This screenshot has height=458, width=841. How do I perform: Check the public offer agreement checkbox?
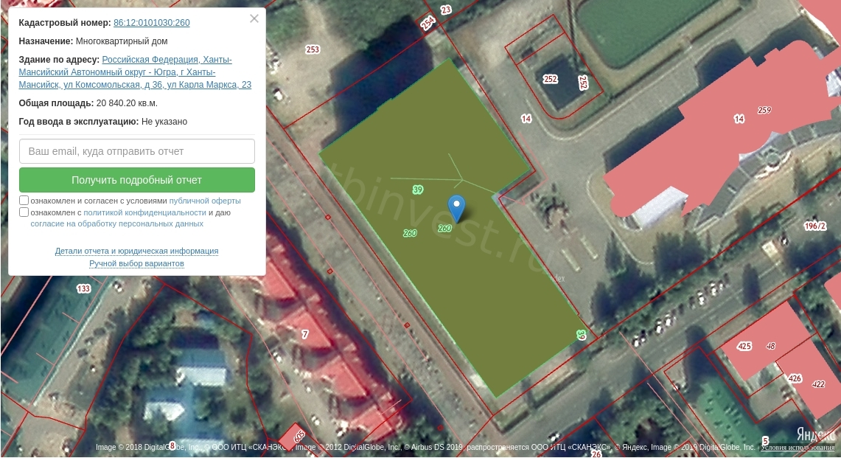(24, 201)
